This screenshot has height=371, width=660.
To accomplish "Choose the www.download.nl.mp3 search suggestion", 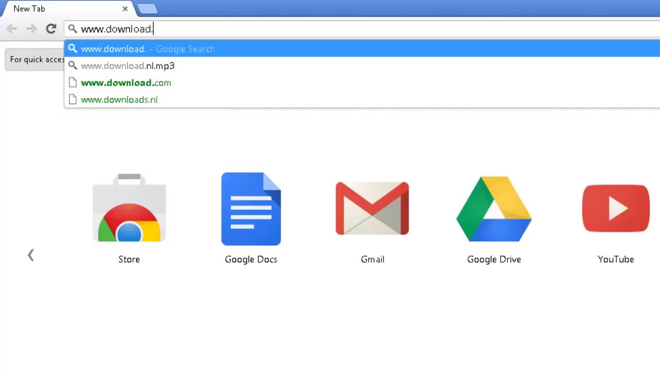I will (362, 66).
